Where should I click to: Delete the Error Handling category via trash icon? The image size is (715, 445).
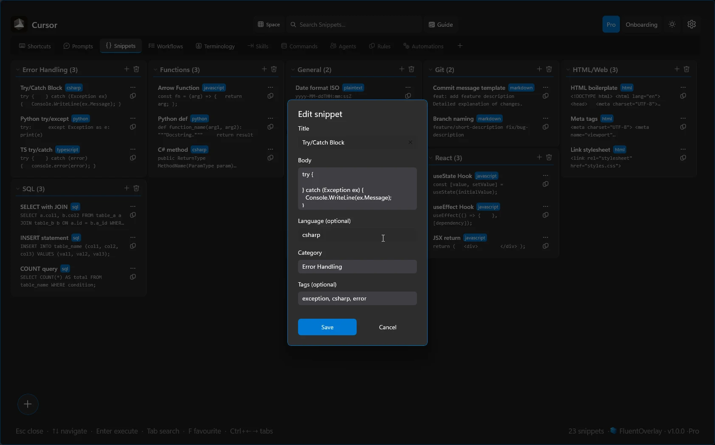point(136,69)
